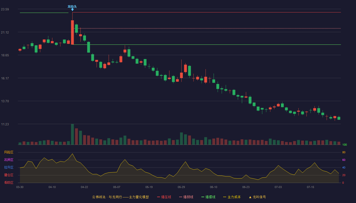Click the 05-19 date label
This screenshot has height=203, width=356.
pos(149,187)
